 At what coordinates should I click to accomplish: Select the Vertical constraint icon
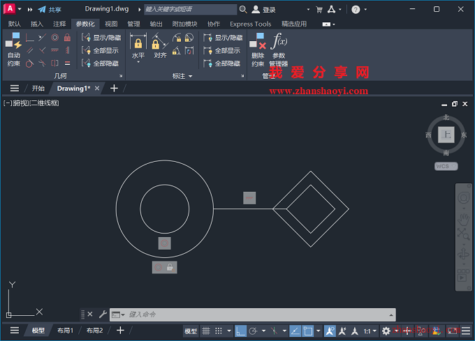click(67, 50)
